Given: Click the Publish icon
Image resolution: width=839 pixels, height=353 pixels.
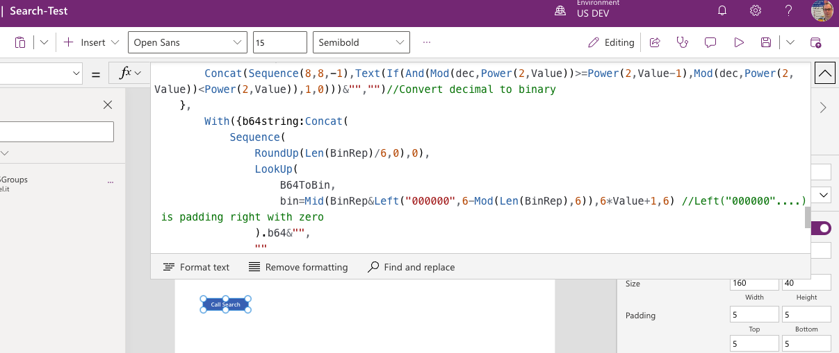Looking at the screenshot, I should tap(816, 42).
